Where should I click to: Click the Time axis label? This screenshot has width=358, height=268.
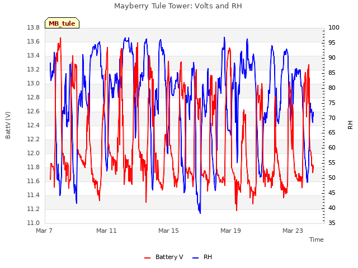point(317,240)
